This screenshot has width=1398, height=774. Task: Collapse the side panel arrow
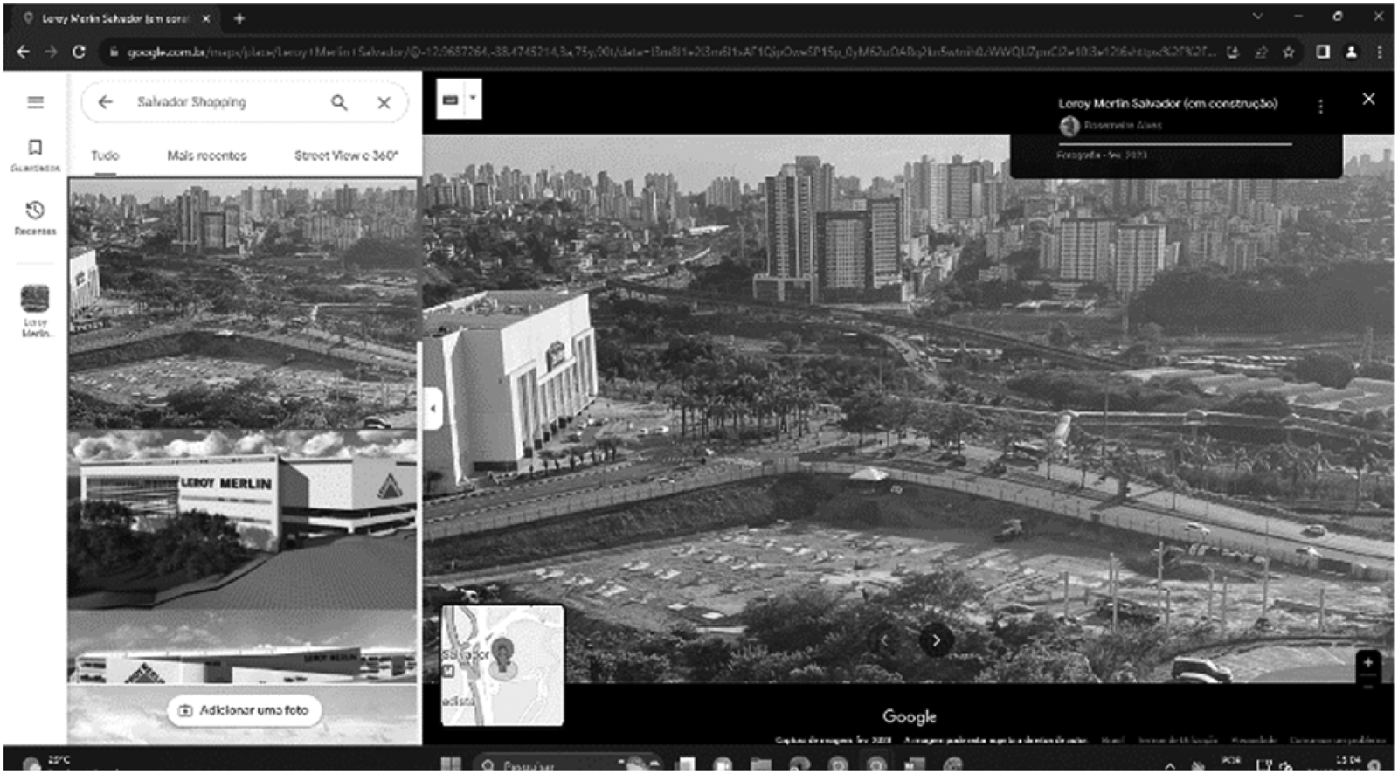432,408
